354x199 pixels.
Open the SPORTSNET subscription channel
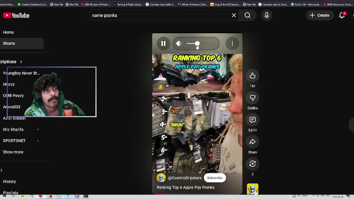[14, 141]
